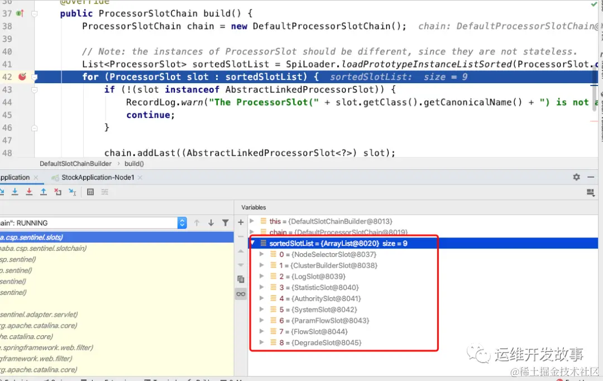Expand the ParamFlowSlot@8043 entry
The width and height of the screenshot is (603, 381).
click(261, 320)
